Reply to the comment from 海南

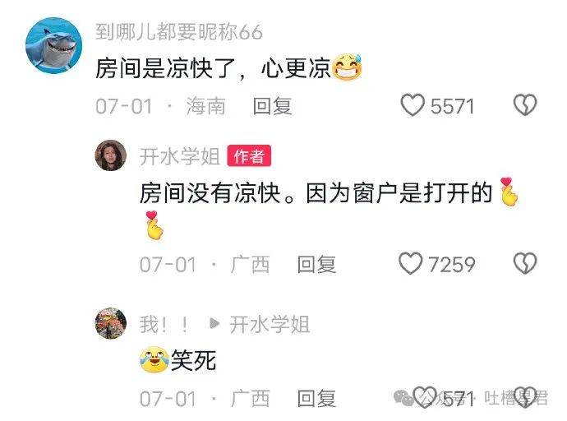[x=272, y=106]
